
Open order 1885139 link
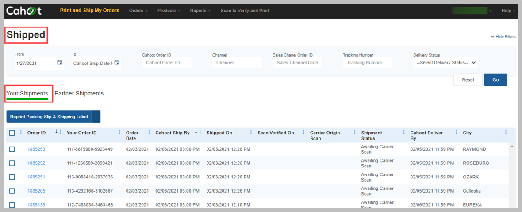click(x=36, y=205)
